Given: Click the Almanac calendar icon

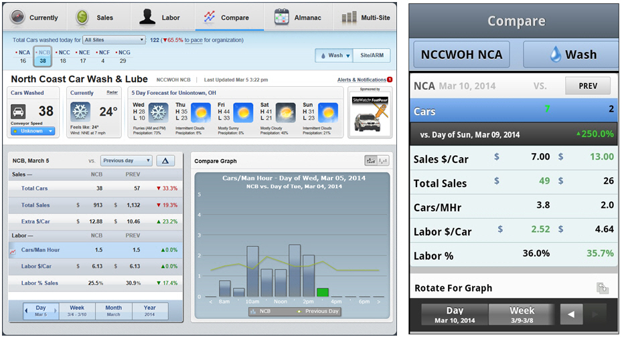Looking at the screenshot, I should point(282,17).
